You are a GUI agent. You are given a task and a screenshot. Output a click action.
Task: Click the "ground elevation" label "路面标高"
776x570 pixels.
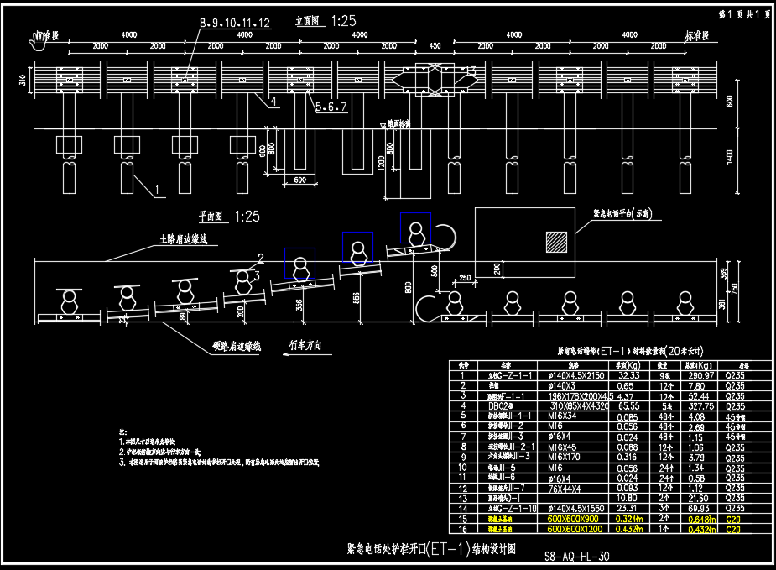point(398,123)
